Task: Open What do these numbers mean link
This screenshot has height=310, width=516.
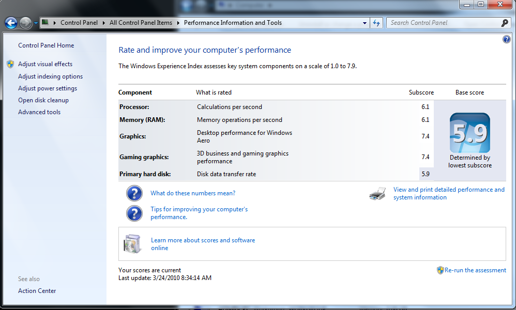Action: coord(193,193)
